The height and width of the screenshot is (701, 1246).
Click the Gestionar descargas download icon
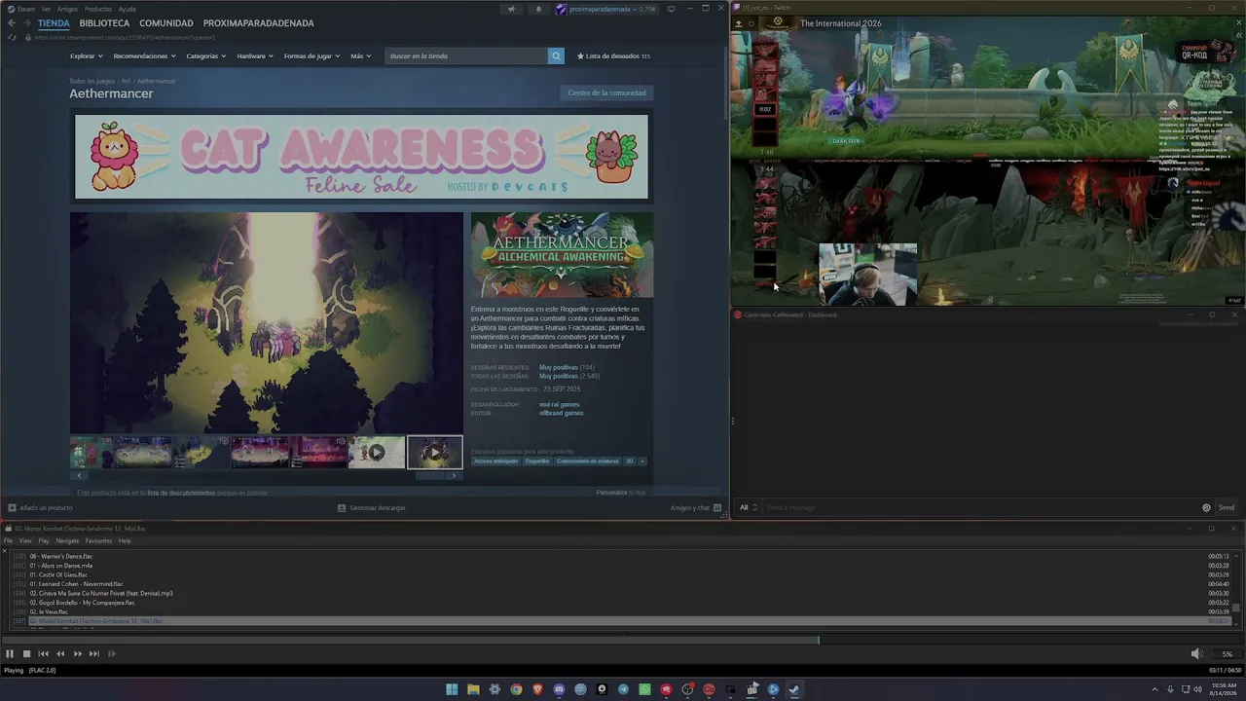(342, 507)
